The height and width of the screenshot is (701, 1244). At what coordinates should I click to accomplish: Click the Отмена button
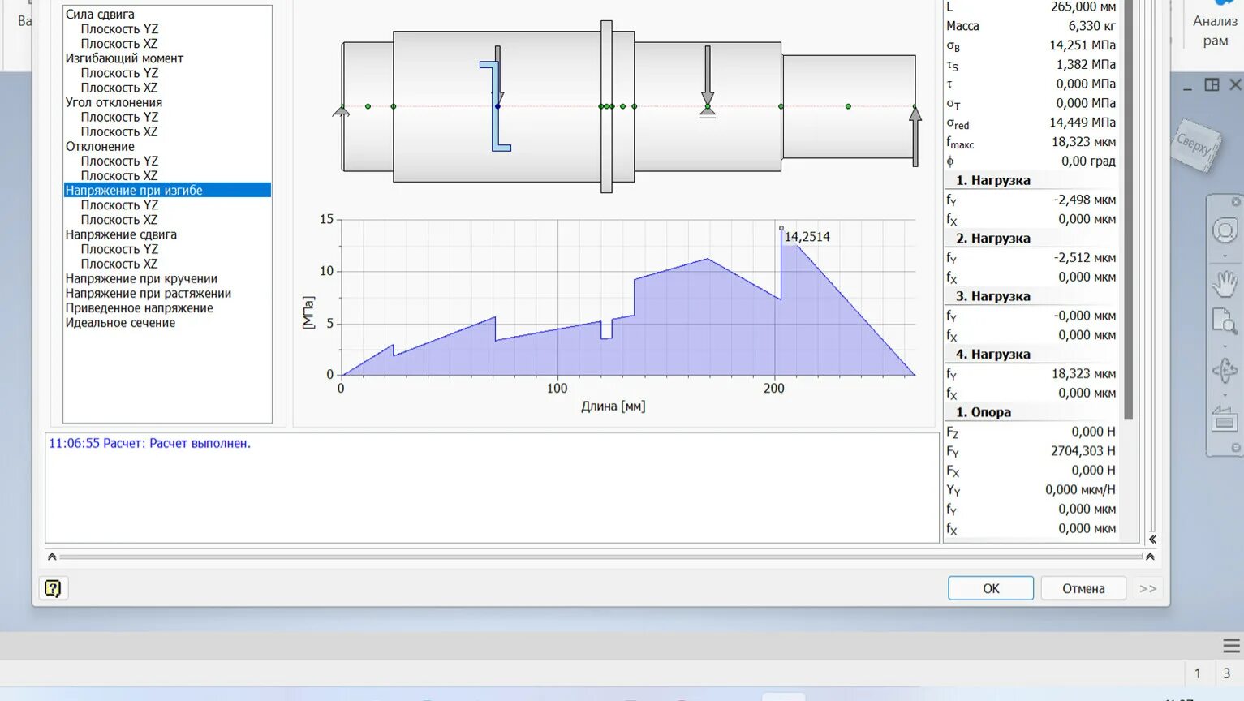(x=1083, y=588)
